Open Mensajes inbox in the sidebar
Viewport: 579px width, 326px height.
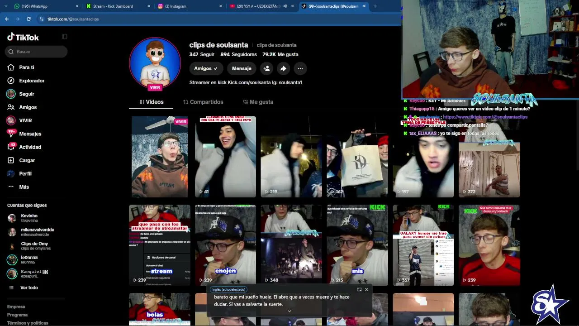tap(30, 134)
